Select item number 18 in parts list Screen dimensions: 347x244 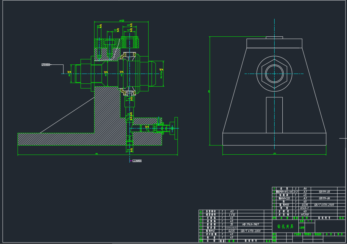coord(201,211)
